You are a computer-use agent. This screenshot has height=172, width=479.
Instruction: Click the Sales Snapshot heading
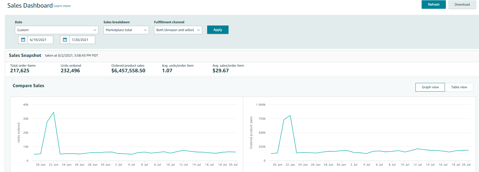click(x=25, y=55)
